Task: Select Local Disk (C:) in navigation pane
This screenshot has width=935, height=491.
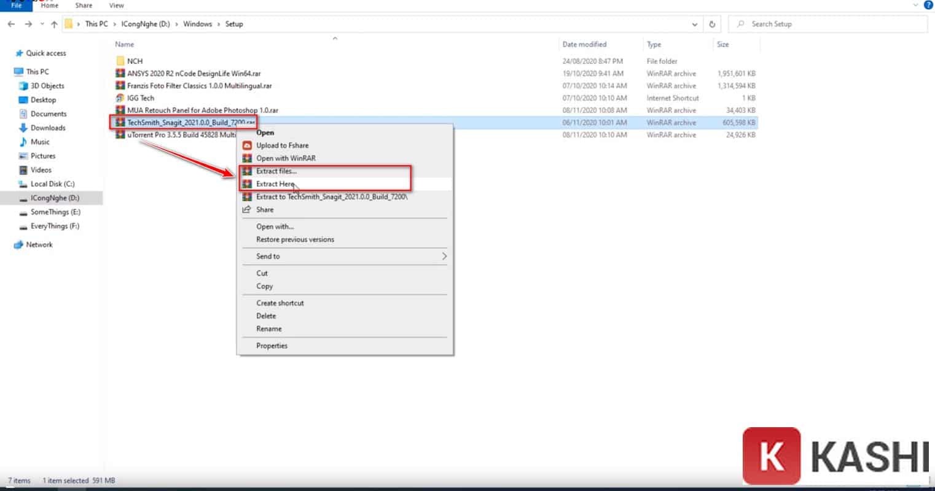Action: [x=52, y=184]
